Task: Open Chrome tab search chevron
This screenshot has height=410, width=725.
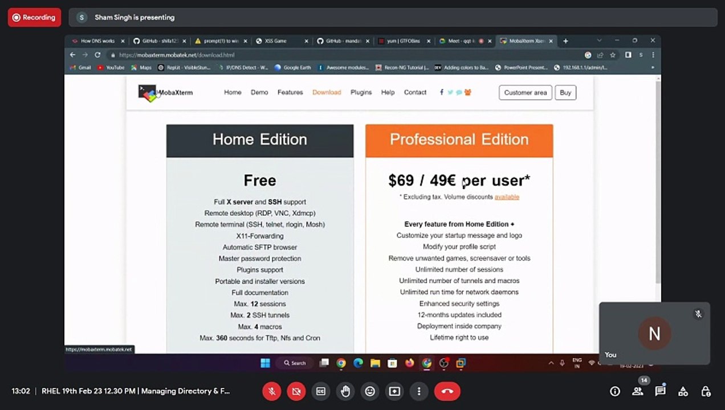Action: [599, 40]
